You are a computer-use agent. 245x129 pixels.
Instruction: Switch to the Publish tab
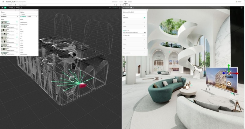pos(130,2)
